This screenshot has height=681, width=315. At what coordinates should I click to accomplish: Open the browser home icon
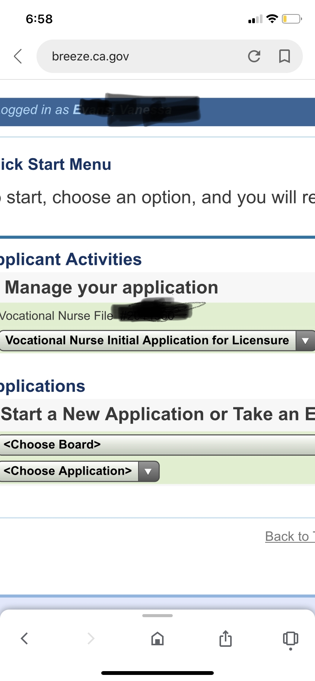pos(157,638)
